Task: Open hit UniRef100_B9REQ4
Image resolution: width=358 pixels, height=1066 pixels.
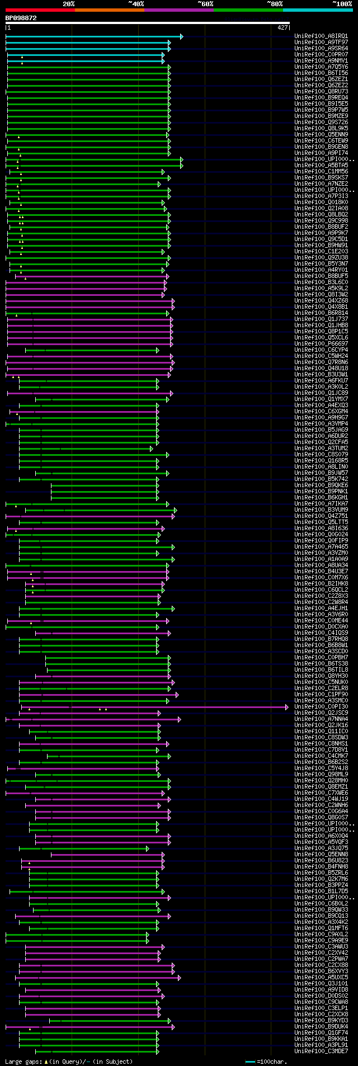Action: point(321,98)
